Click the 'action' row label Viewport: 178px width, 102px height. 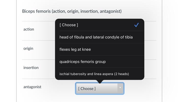29,29
